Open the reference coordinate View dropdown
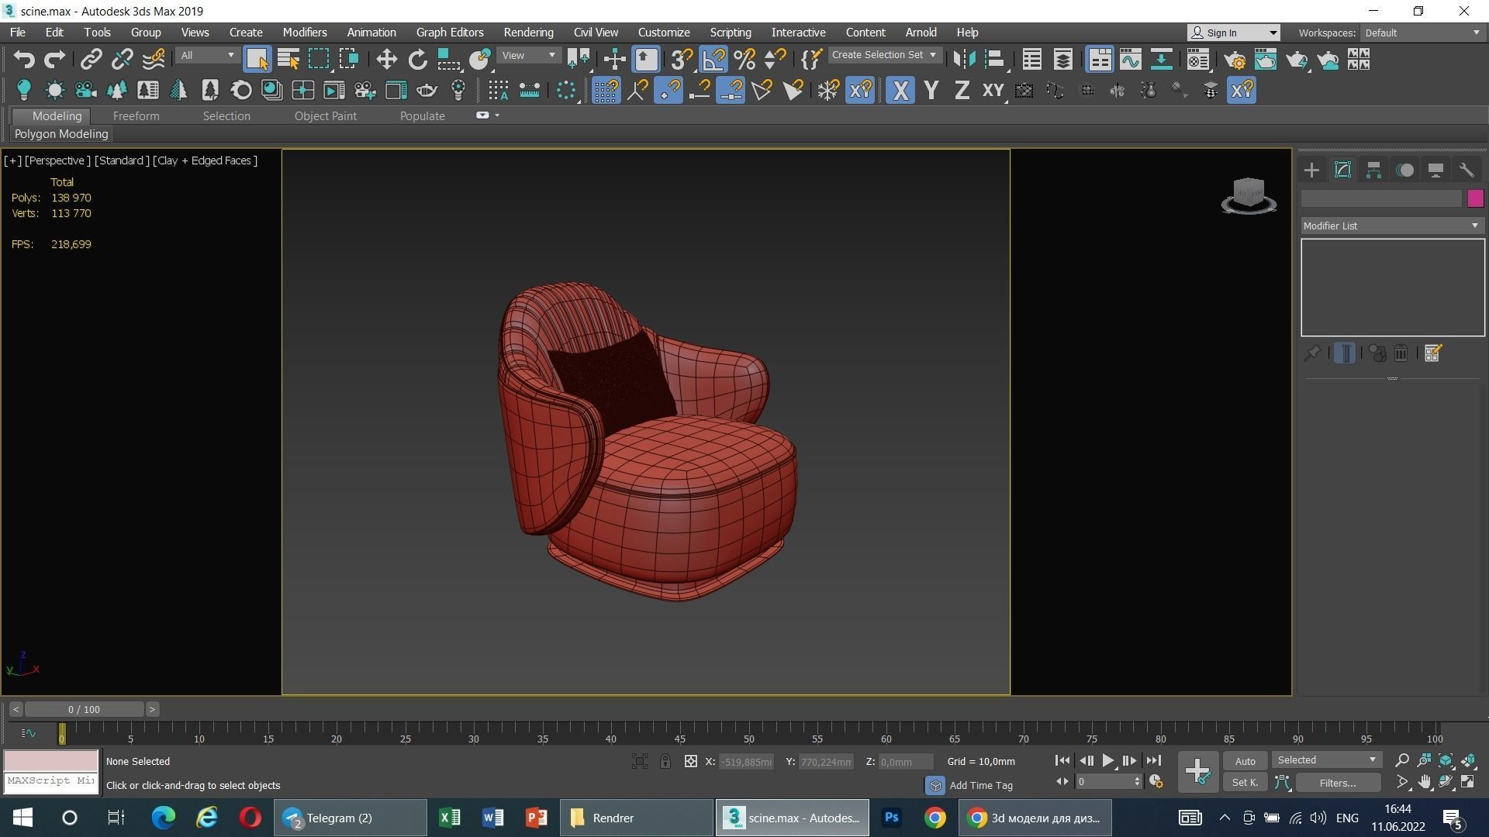 [x=529, y=56]
